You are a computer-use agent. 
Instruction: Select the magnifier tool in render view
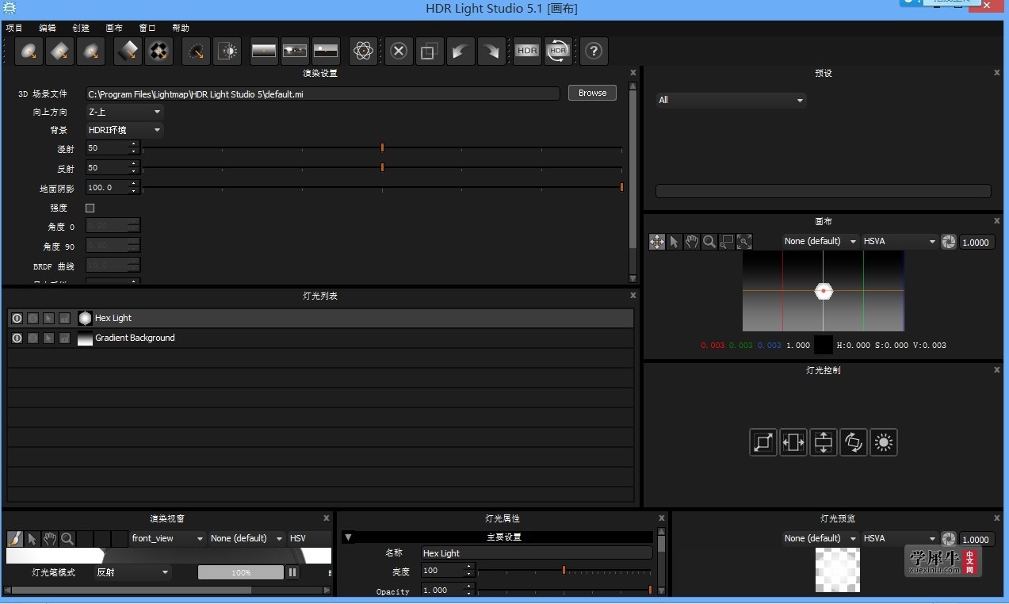67,539
